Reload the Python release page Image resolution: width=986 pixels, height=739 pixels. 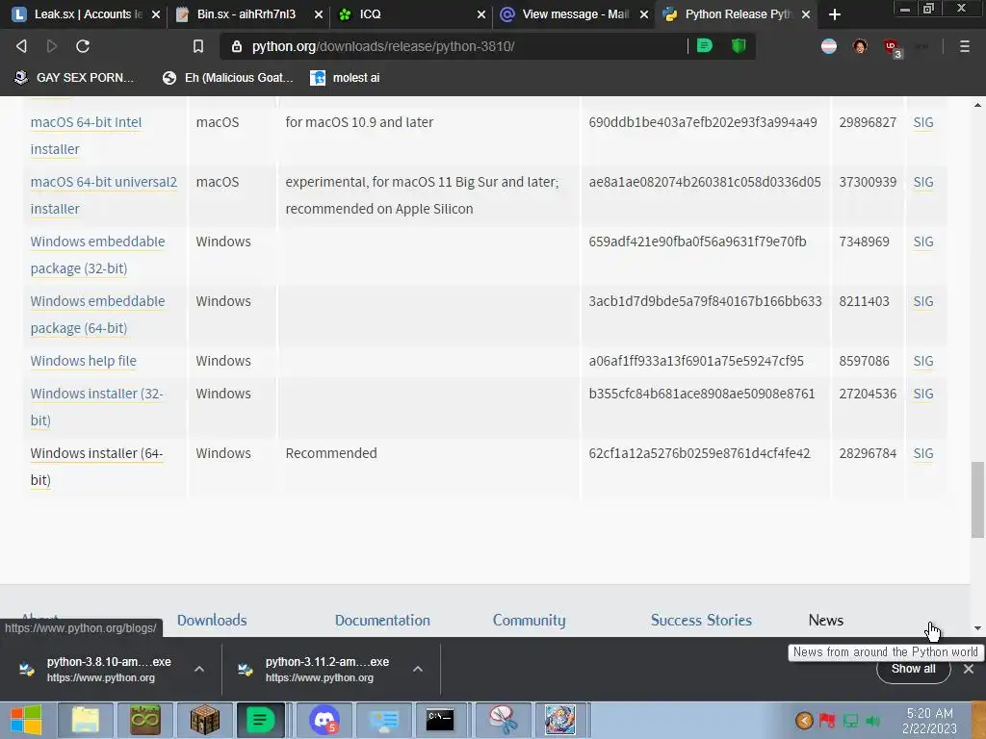[x=83, y=46]
